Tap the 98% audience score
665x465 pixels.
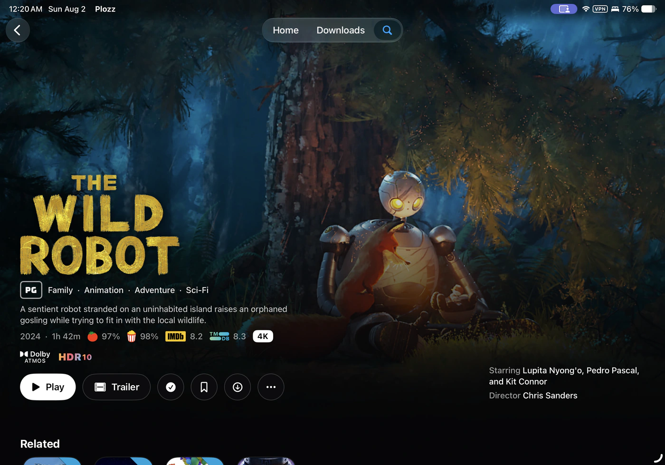click(x=149, y=337)
